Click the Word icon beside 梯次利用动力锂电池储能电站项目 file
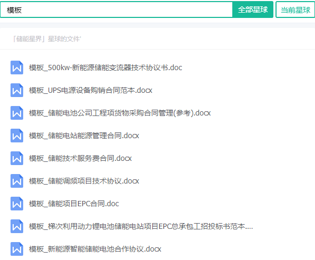This screenshot has height=260, width=315. click(x=17, y=226)
